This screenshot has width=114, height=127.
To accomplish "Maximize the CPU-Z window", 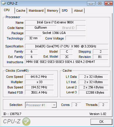I will coord(100,4).
